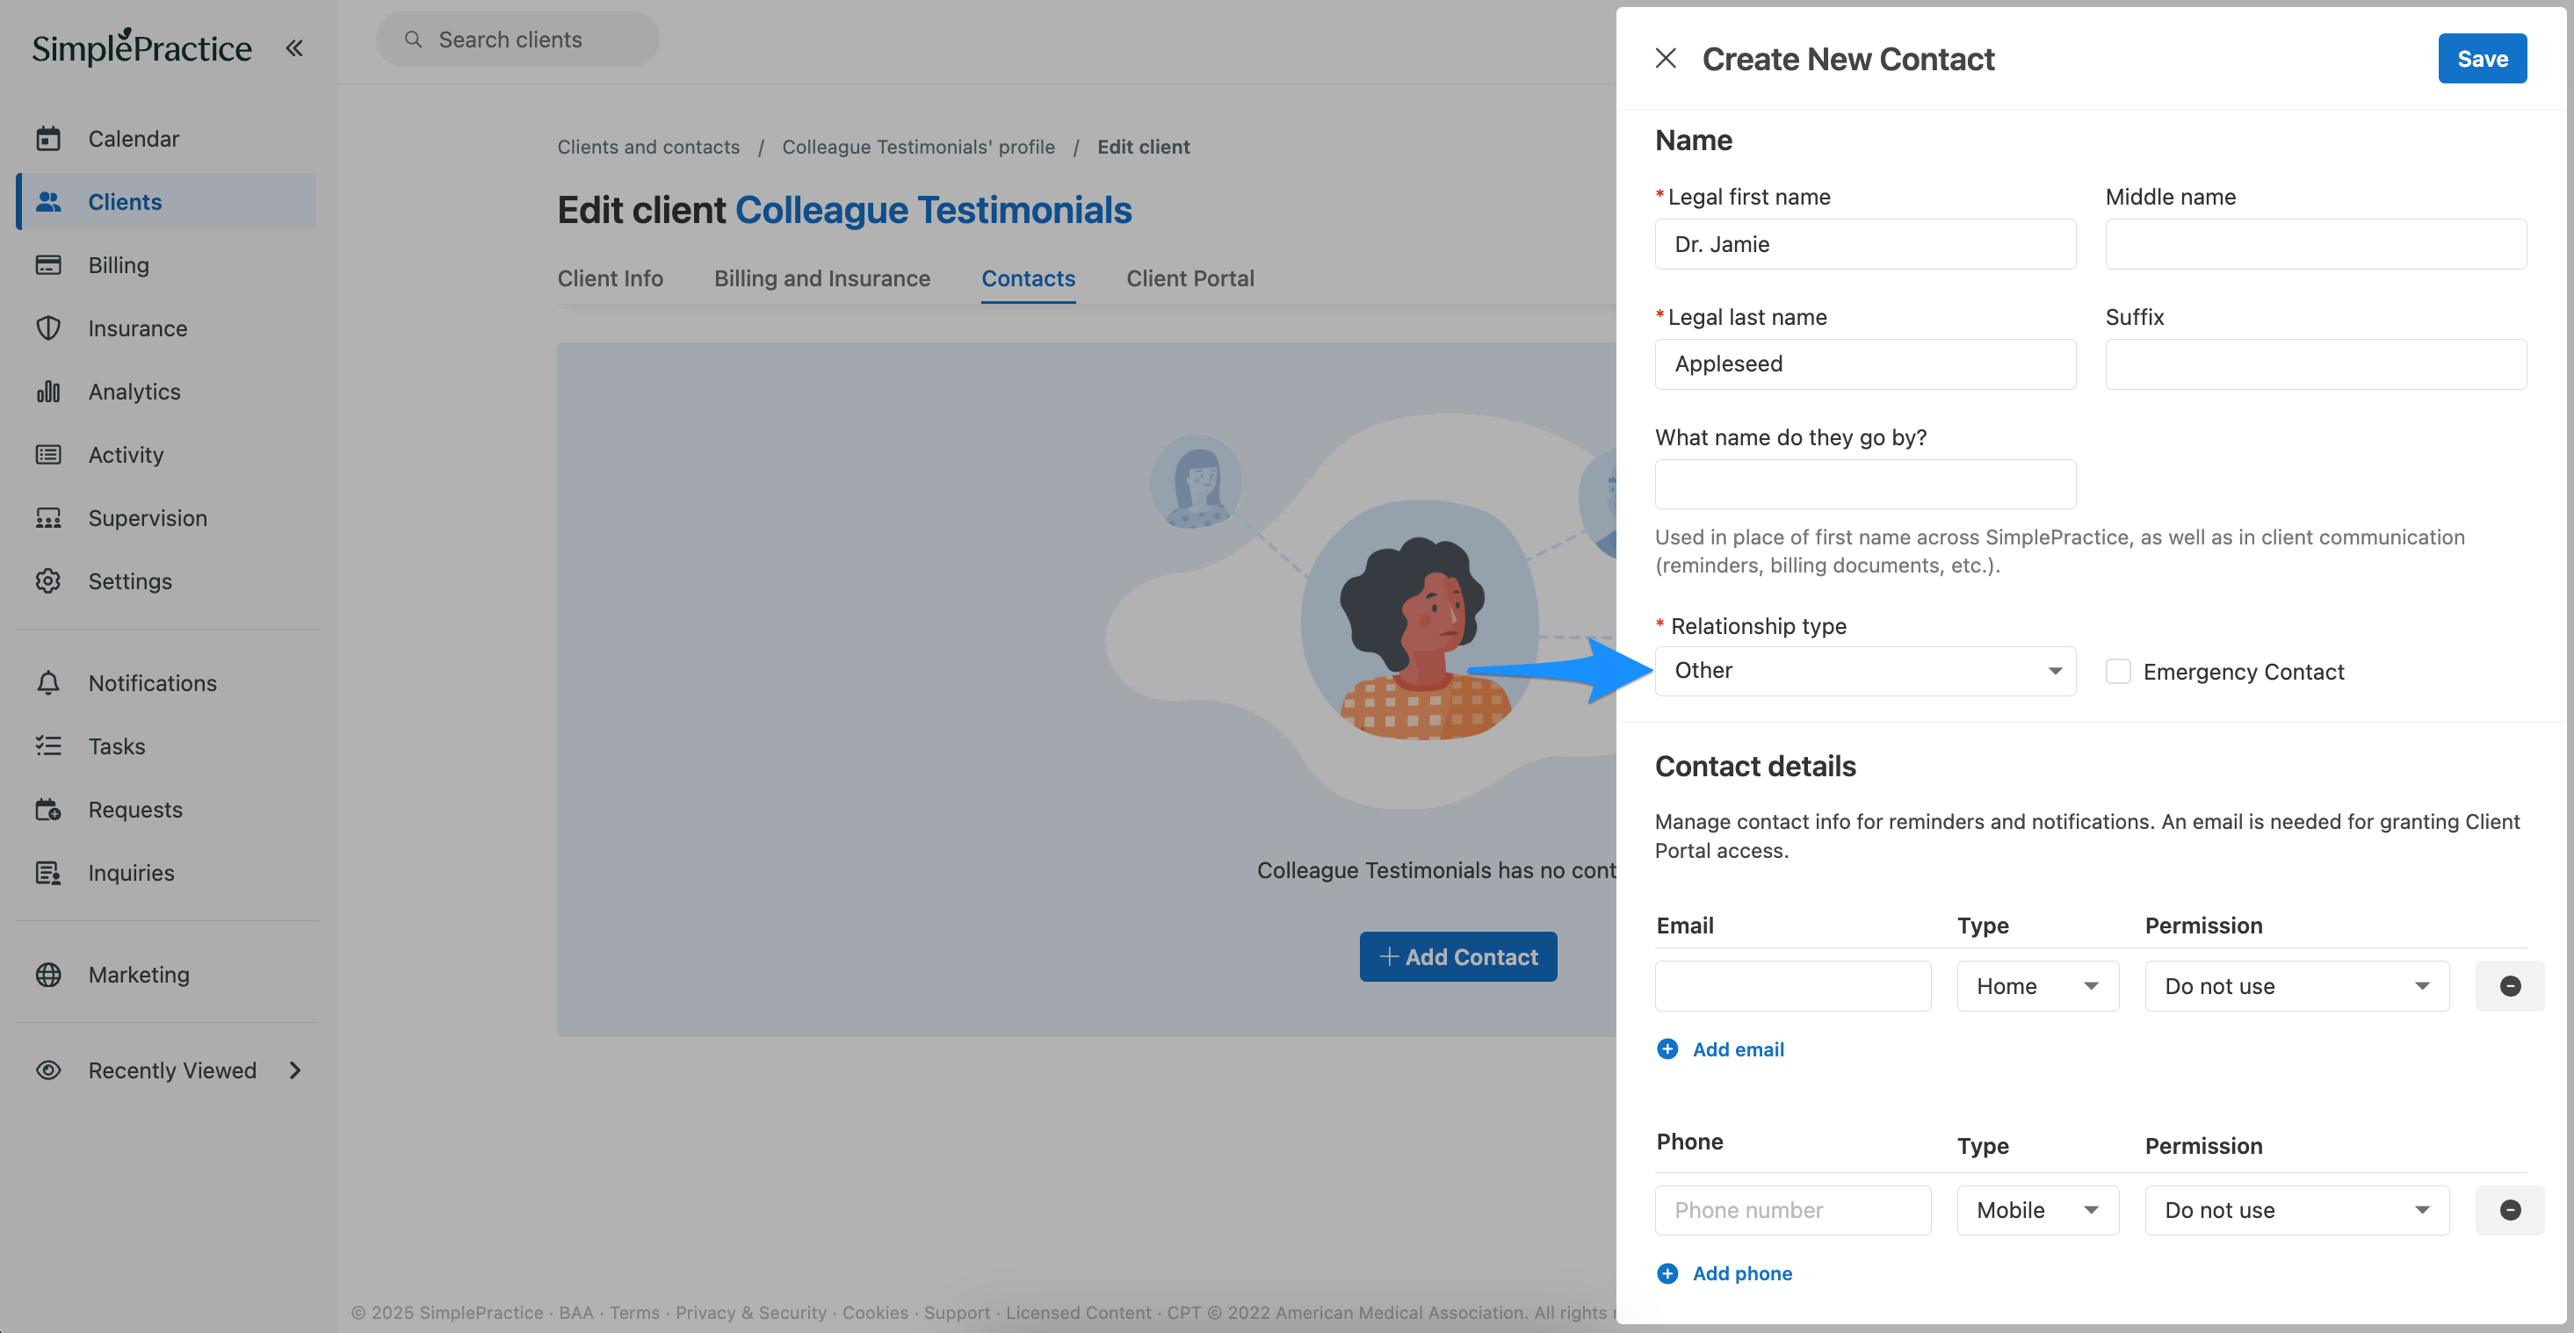Close the Create New Contact panel

coord(1666,58)
